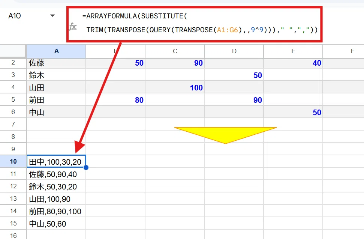Image resolution: width=364 pixels, height=239 pixels.
Task: Select row 7 header
Action: tap(13, 124)
